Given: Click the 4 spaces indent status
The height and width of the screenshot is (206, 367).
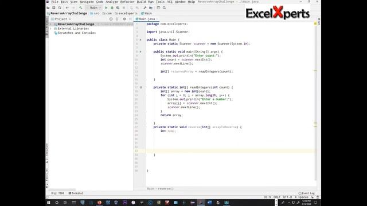Looking at the screenshot, I should (302, 197).
